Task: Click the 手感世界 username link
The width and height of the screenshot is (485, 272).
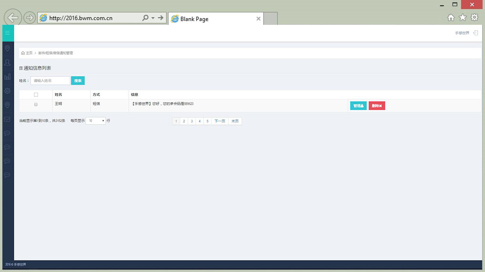Action: click(462, 33)
